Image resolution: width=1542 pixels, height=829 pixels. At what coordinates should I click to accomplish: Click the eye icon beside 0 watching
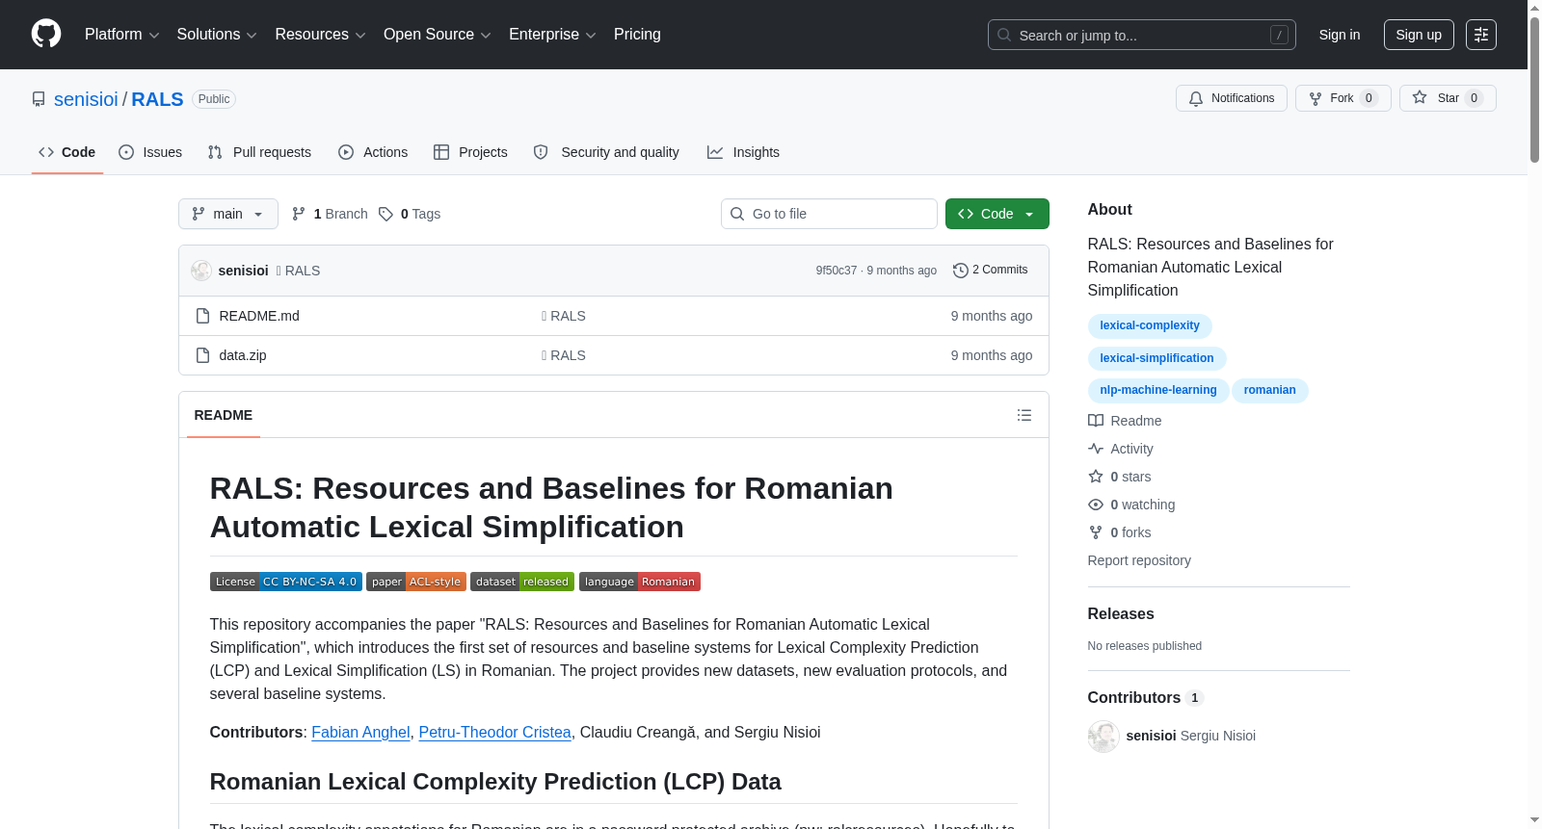tap(1096, 505)
